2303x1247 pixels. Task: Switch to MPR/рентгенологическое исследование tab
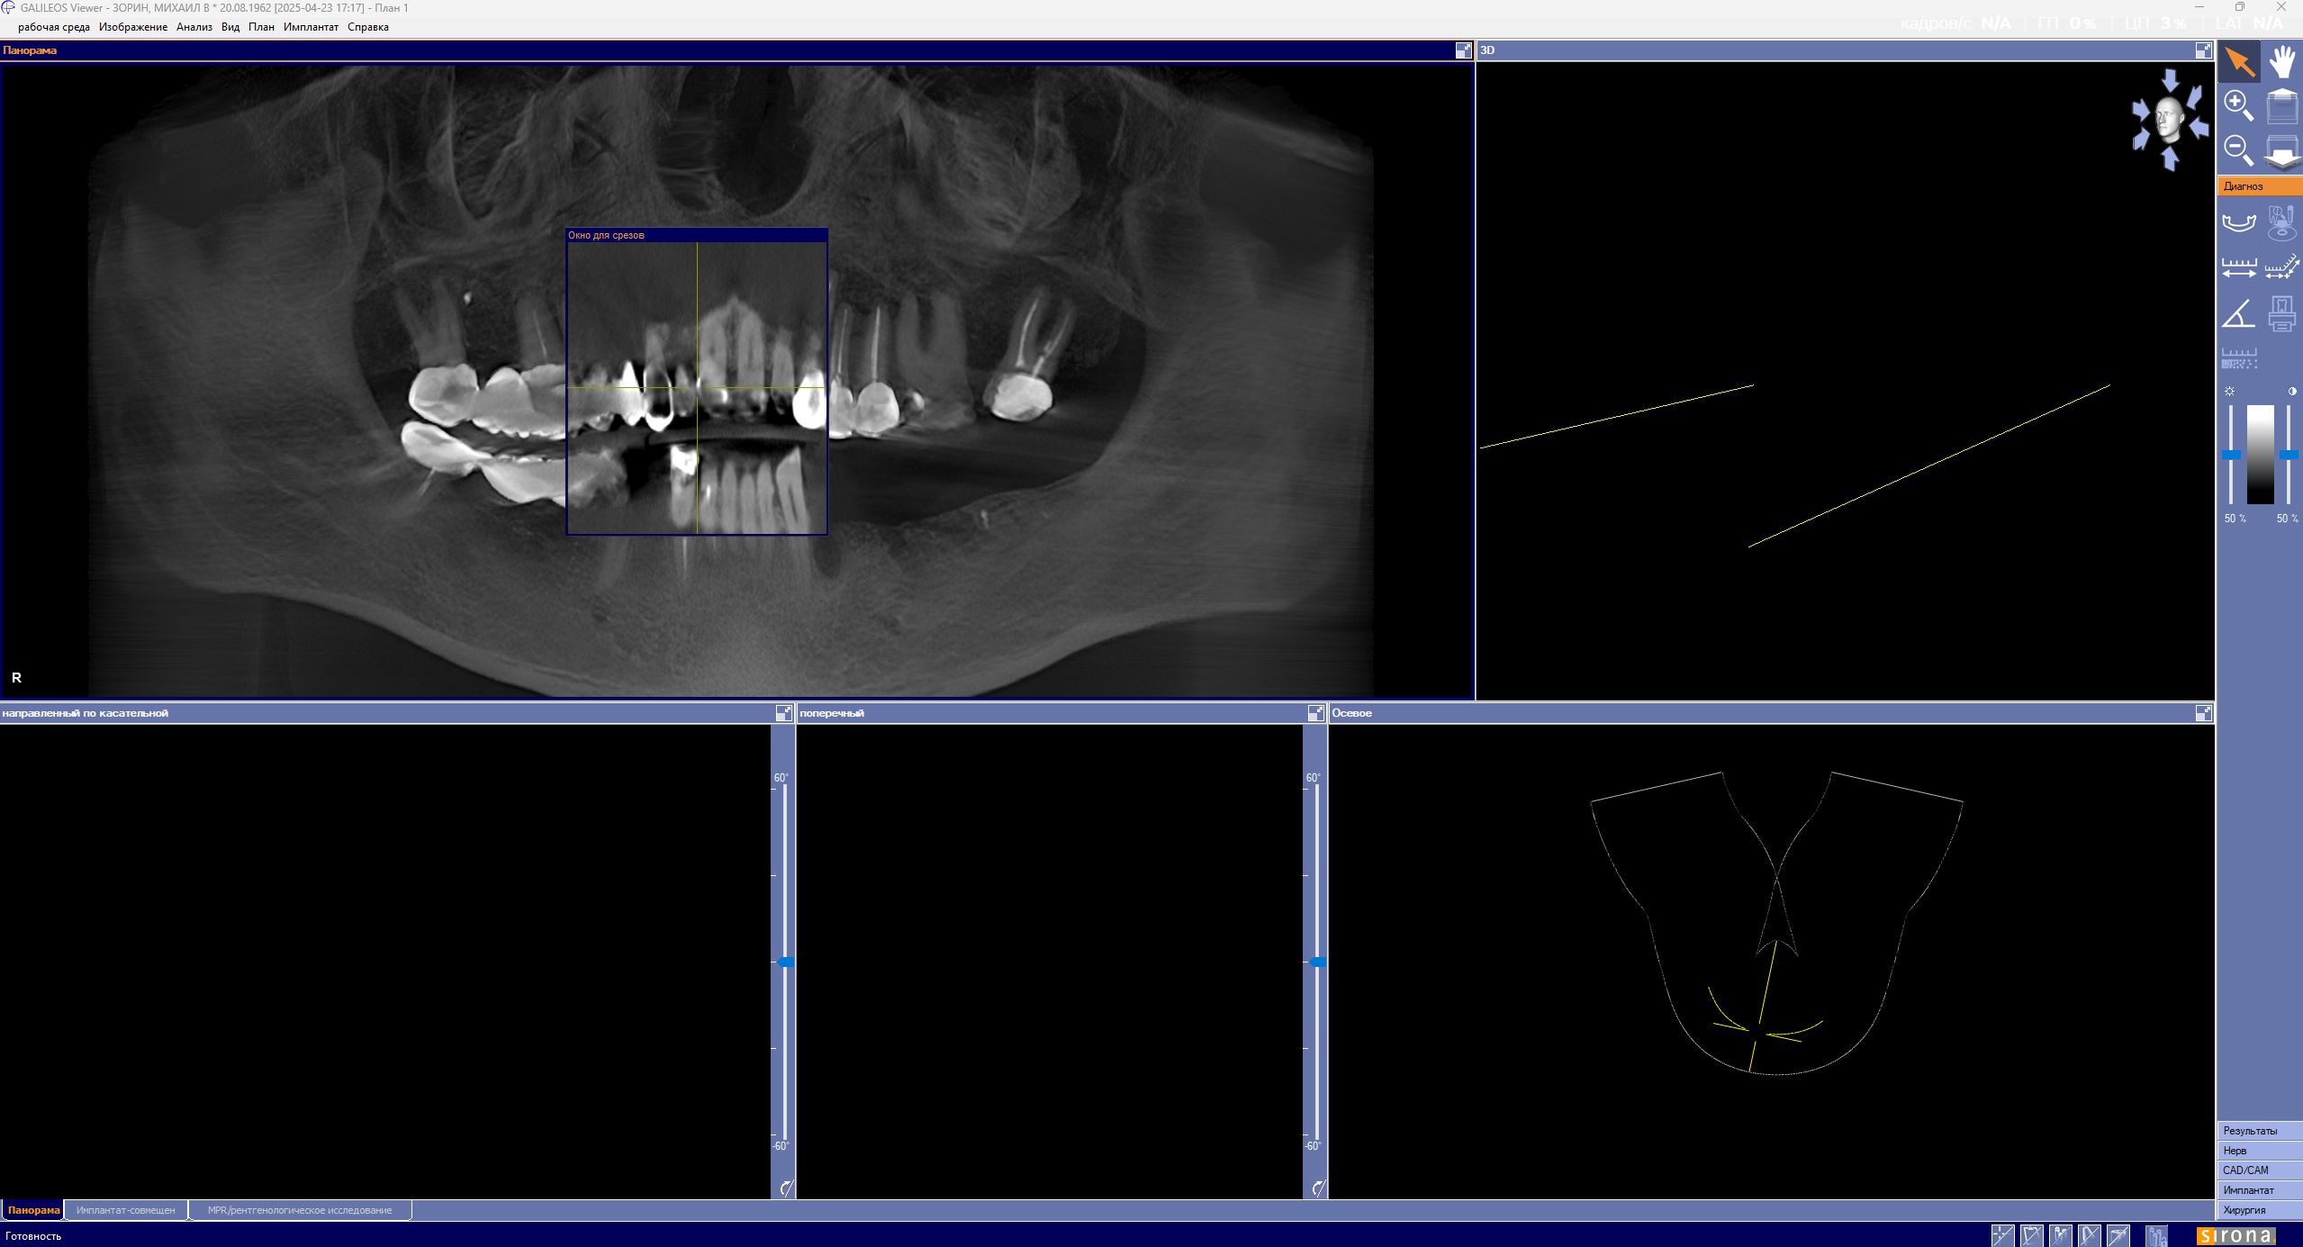[x=300, y=1210]
